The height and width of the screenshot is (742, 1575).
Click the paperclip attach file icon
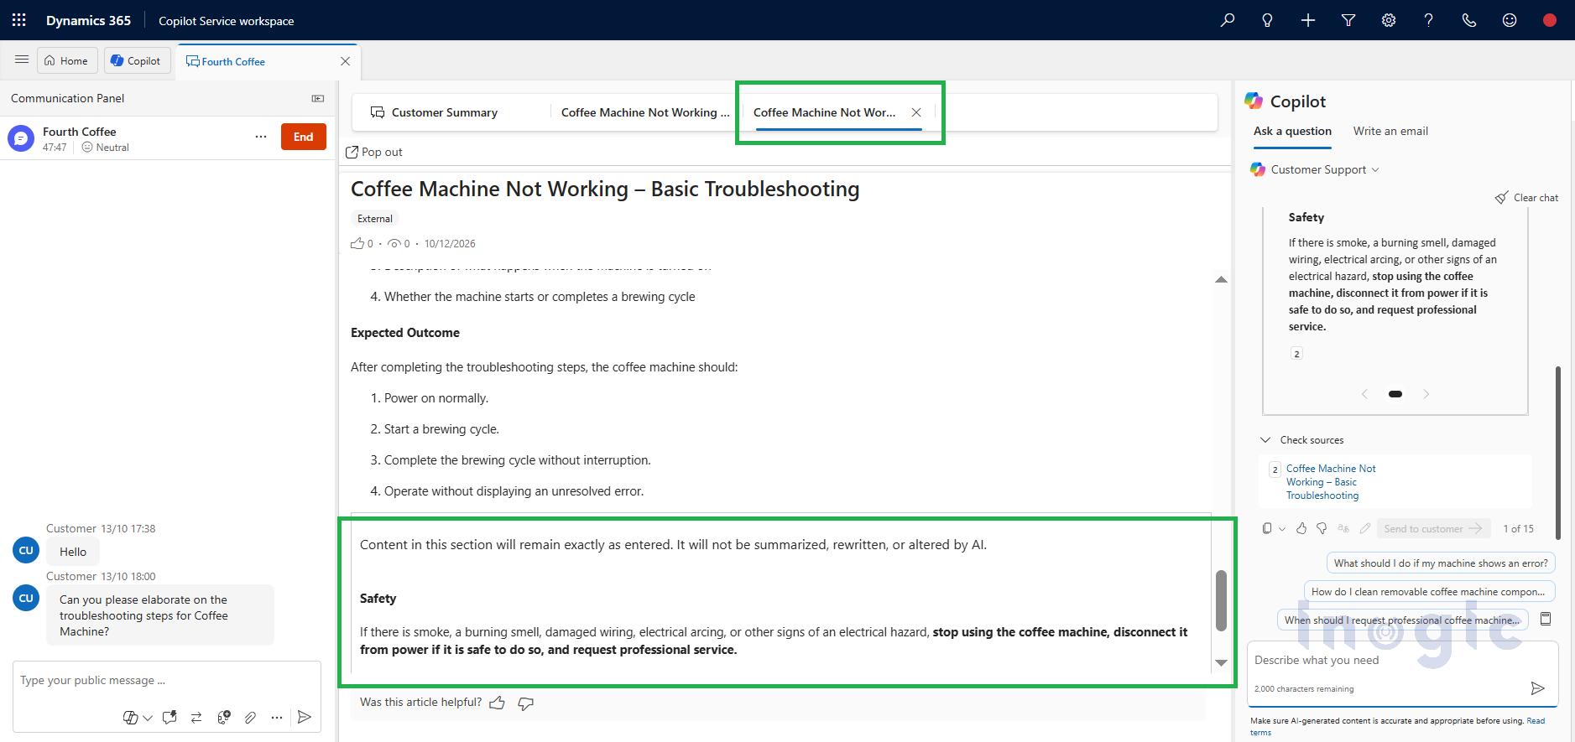pos(250,717)
